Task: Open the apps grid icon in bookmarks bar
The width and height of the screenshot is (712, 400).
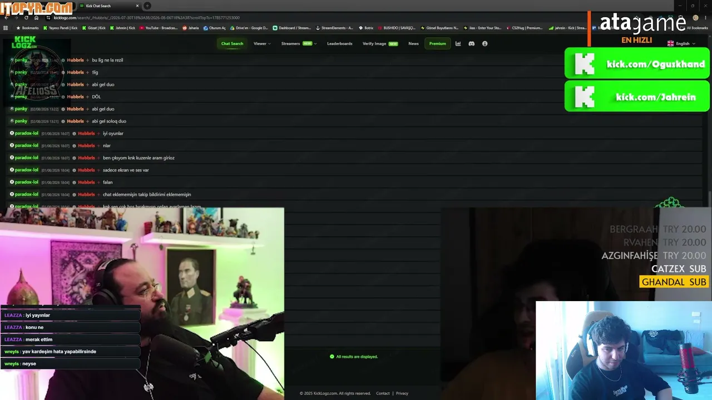Action: click(x=6, y=28)
